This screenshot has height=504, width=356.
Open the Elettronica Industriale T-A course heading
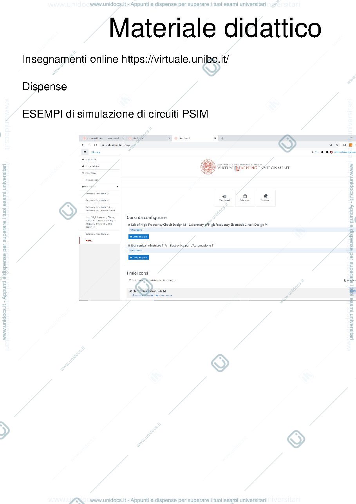tap(172, 245)
